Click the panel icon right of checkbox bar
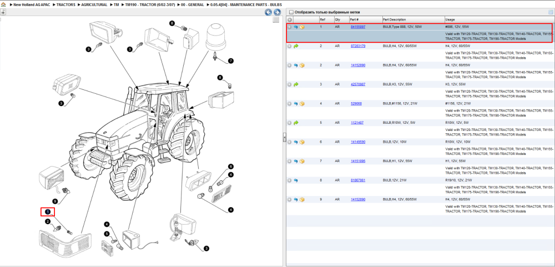Image resolution: width=555 pixels, height=267 pixels. pos(551,12)
